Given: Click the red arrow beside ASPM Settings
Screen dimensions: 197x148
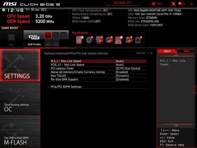Looking at the screenshot, I should pos(49,87).
